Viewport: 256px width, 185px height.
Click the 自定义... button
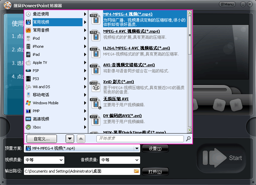tap(42, 139)
